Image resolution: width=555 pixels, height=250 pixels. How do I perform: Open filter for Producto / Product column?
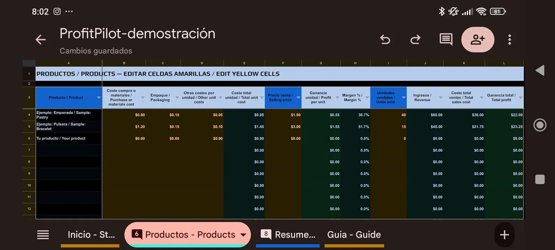99,98
